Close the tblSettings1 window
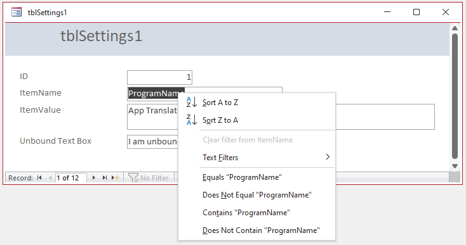Viewport: 466px width, 245px height. click(x=446, y=12)
